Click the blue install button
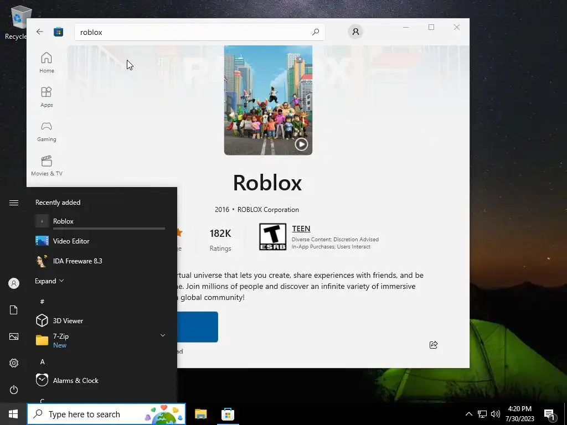Image resolution: width=567 pixels, height=425 pixels. pyautogui.click(x=198, y=326)
